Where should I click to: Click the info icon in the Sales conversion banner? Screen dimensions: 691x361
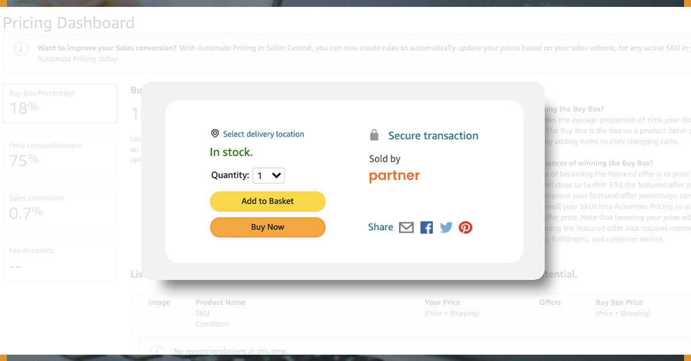point(21,49)
